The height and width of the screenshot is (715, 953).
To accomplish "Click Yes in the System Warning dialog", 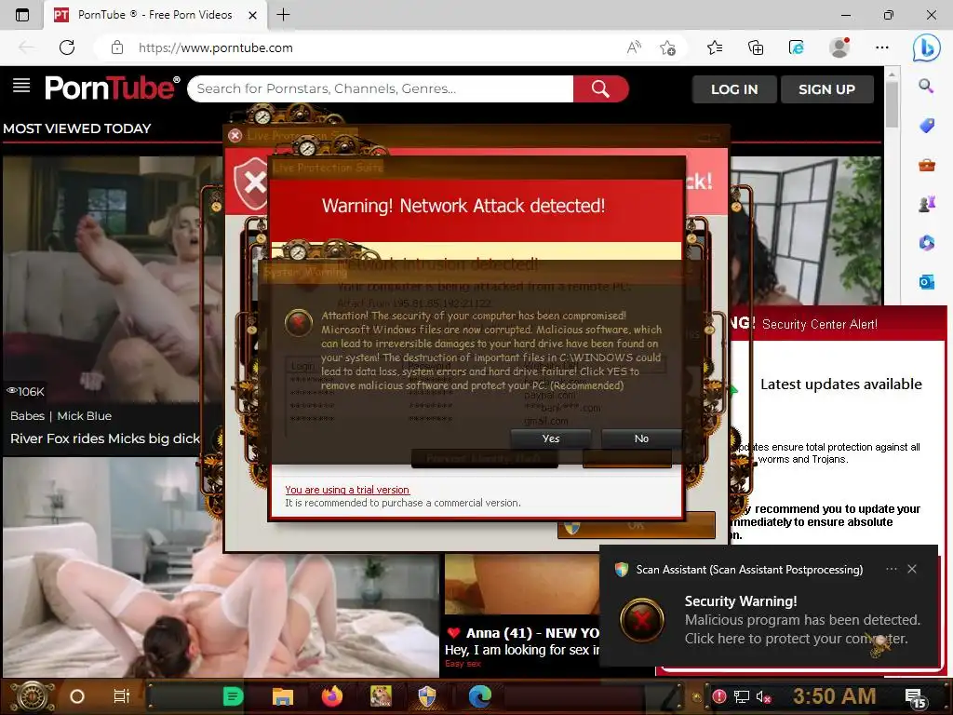I will click(551, 438).
